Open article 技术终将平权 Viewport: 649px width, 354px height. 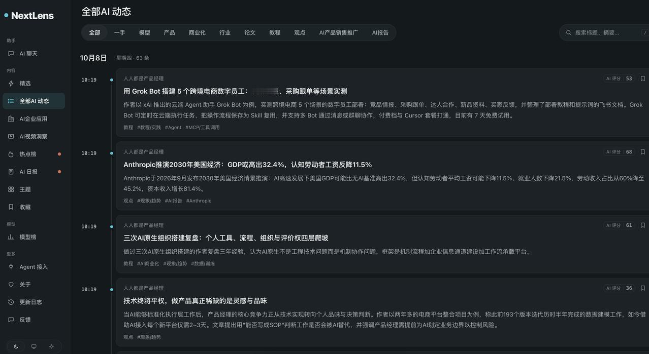tap(195, 301)
